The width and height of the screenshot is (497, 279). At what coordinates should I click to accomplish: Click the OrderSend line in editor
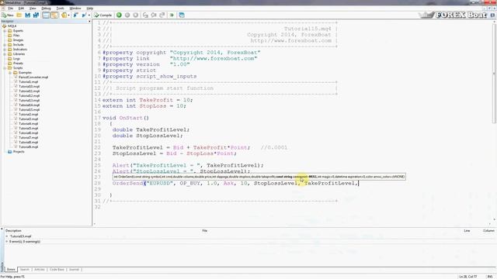click(x=235, y=184)
